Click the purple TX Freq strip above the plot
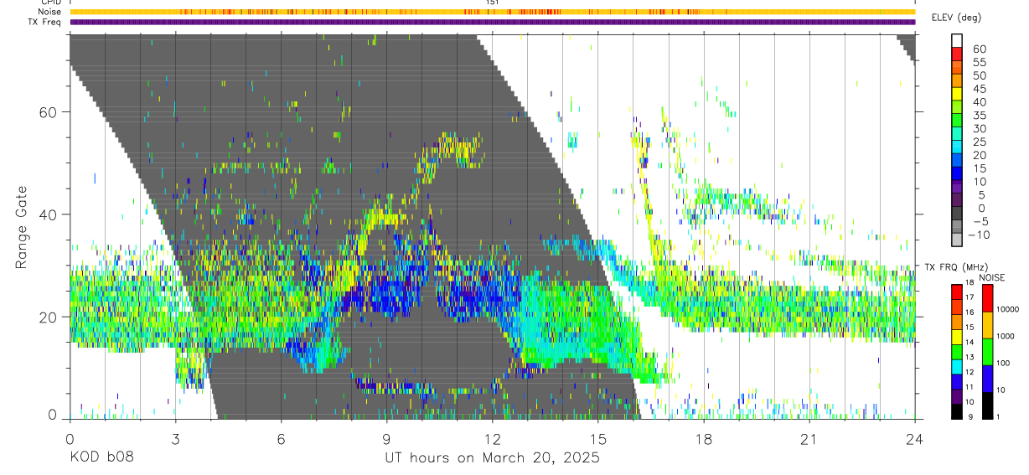Viewport: 1029px width, 475px height. coord(492,22)
